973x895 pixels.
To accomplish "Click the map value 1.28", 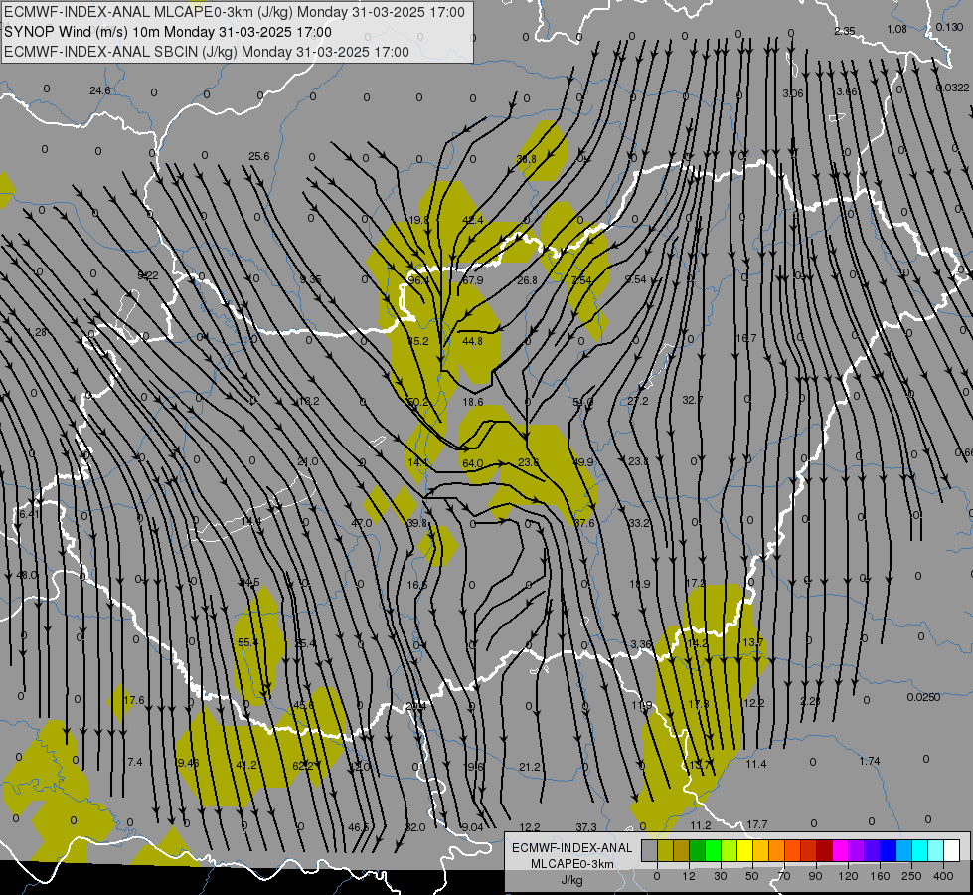I will [37, 333].
